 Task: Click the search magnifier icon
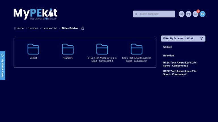point(136,14)
